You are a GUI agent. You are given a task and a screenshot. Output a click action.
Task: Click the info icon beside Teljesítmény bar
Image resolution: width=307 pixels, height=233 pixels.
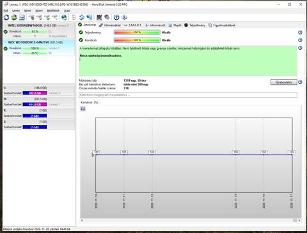click(300, 33)
